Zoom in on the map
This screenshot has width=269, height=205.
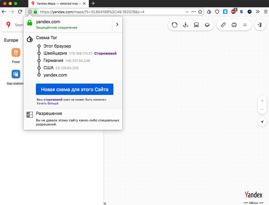pyautogui.click(x=262, y=101)
